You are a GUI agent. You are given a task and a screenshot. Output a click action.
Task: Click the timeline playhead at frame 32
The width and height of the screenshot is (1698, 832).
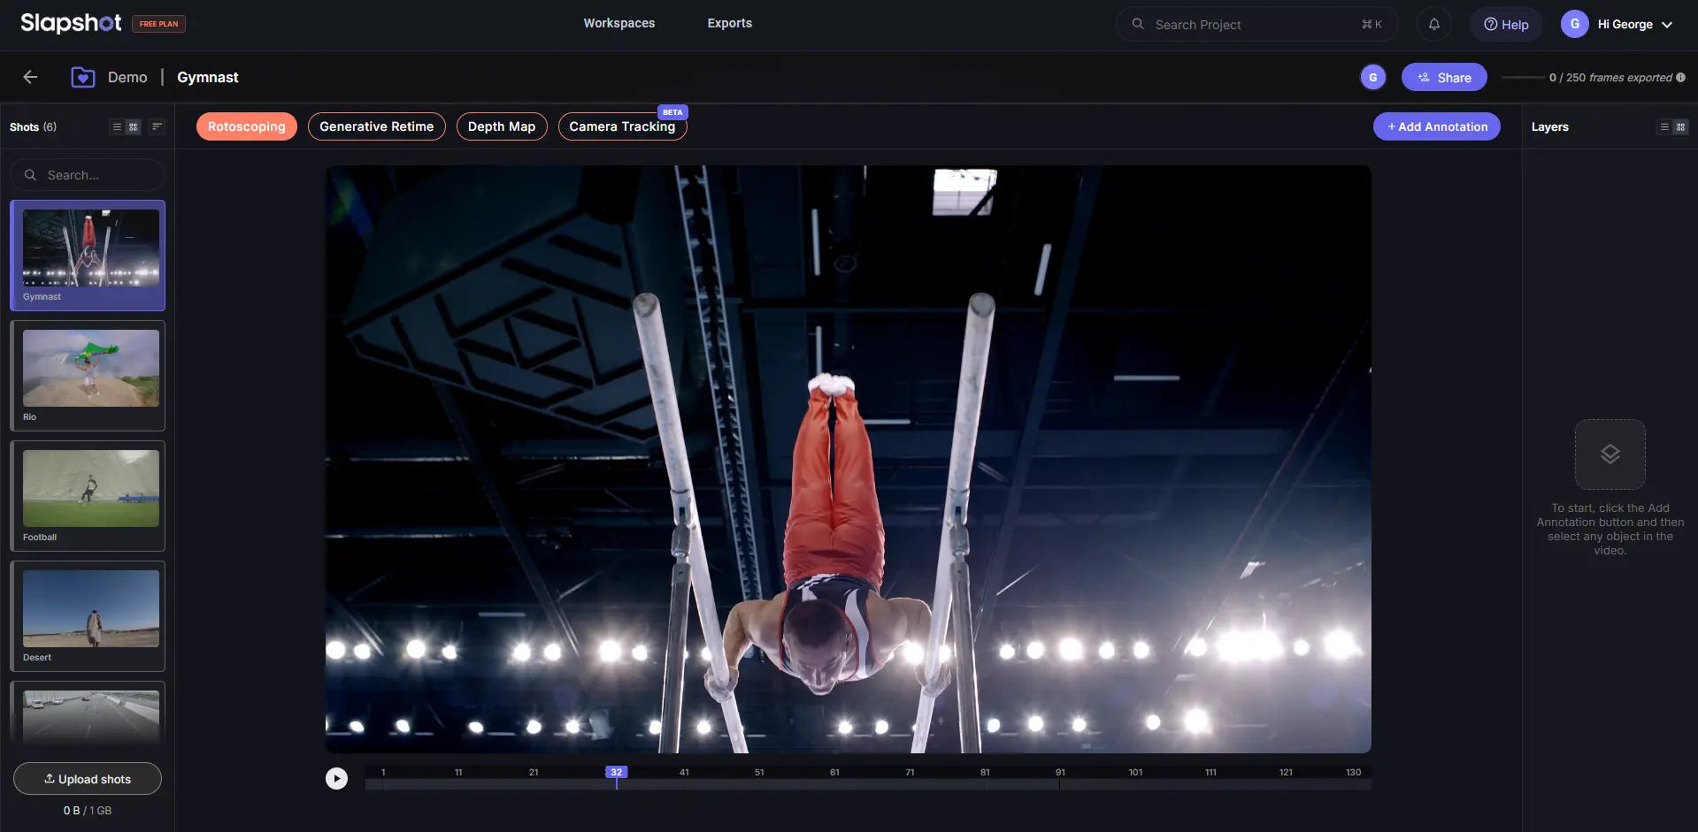coord(617,773)
